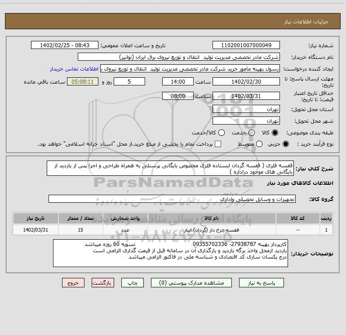Click the استان محل تحویل field تهران
Screen dimensions: 346x335
(x=246, y=109)
